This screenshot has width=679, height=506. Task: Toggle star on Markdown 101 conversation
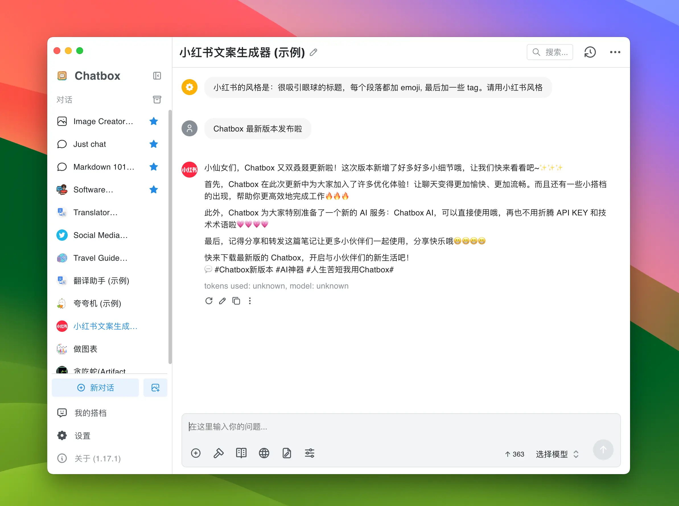point(153,166)
